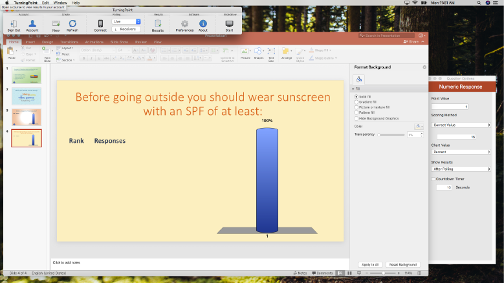
Task: Open the Slide Show ribbon tab
Action: pos(119,42)
